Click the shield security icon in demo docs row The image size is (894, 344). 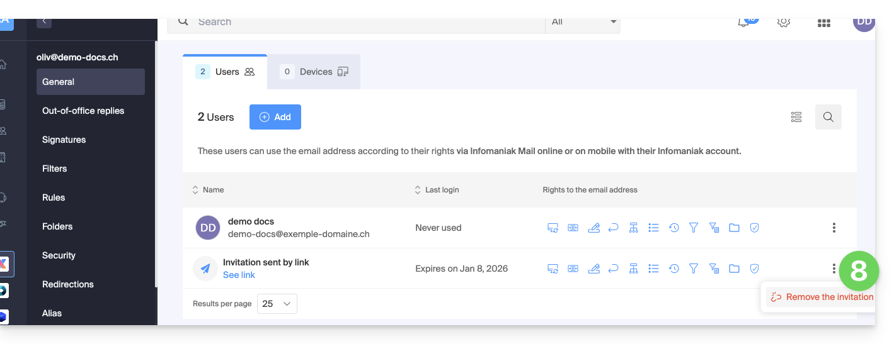pos(754,228)
